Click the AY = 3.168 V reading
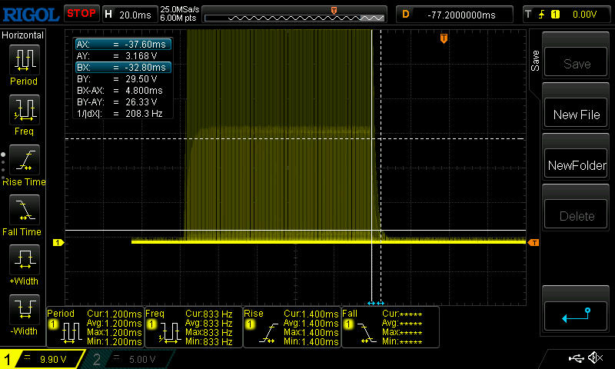The width and height of the screenshot is (615, 369). (x=117, y=55)
